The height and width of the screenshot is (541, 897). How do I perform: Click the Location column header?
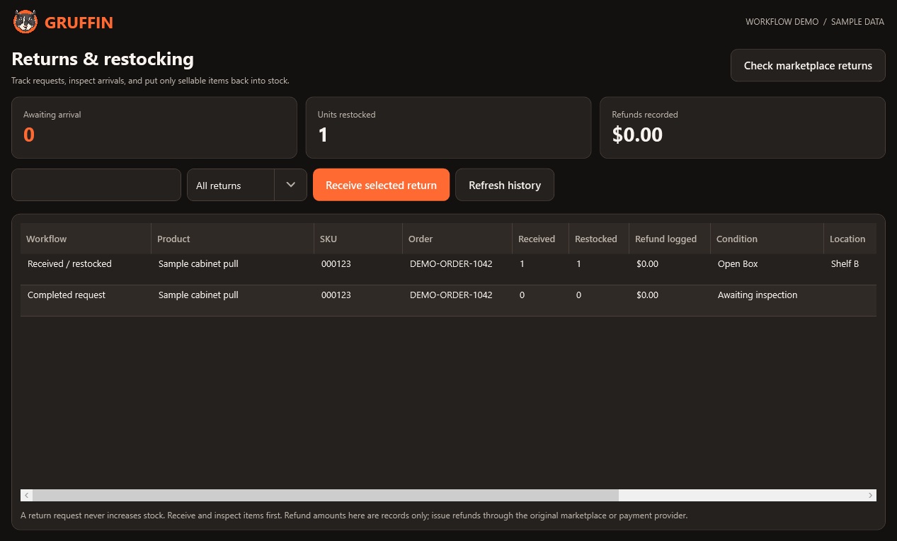(x=850, y=239)
